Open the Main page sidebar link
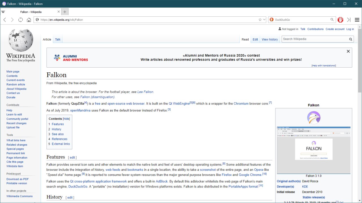This screenshot has height=203, width=362. click(13, 72)
